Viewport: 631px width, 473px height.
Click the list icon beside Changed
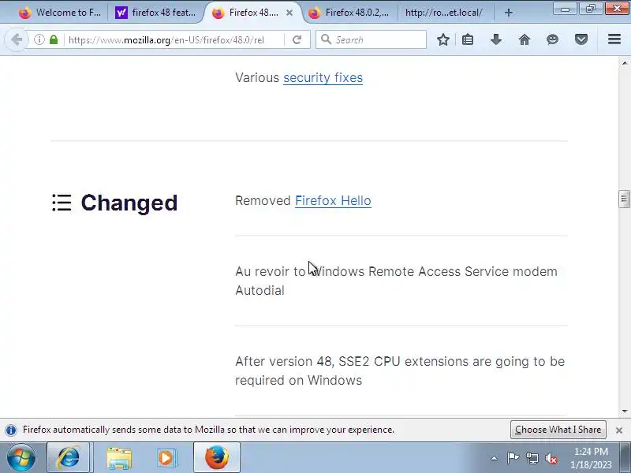62,203
